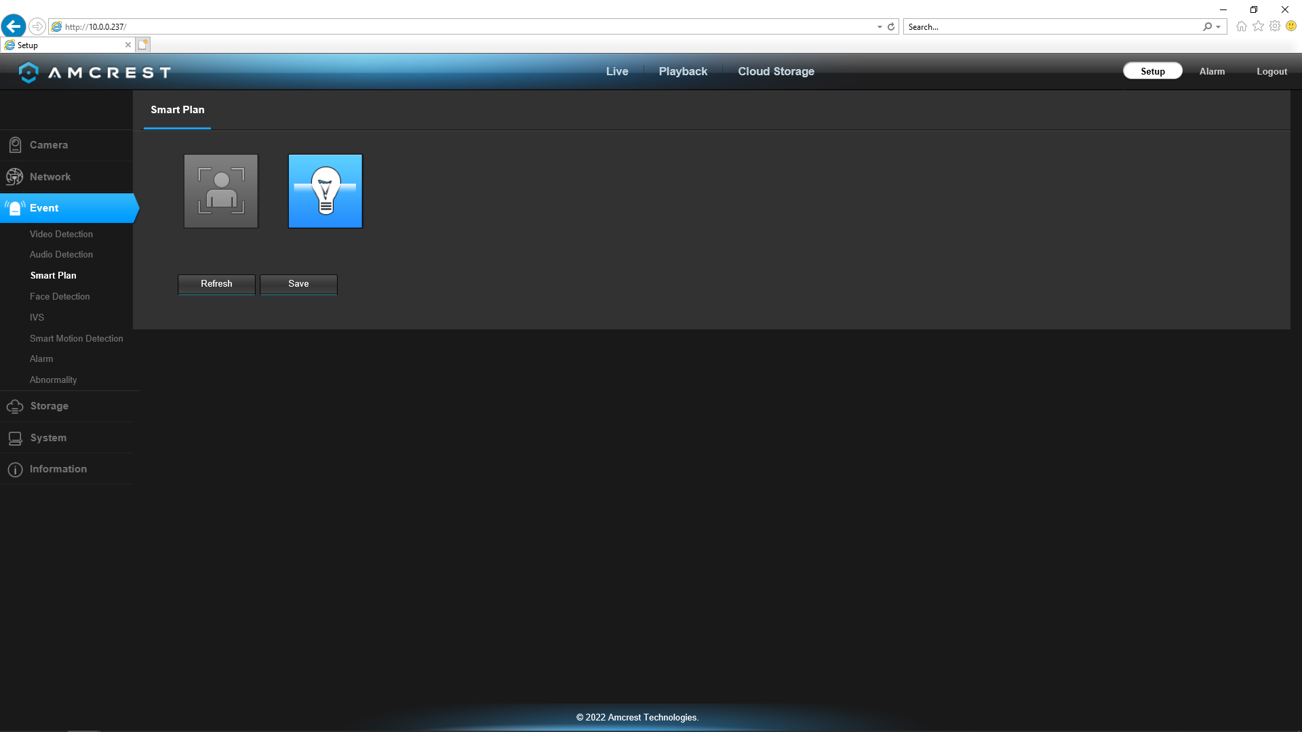Click the Event alarm bell icon
This screenshot has width=1302, height=732.
pyautogui.click(x=15, y=208)
